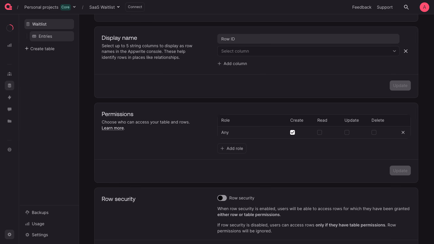Open Databases icon in sidebar
Viewport: 434px width, 244px height.
point(9,86)
